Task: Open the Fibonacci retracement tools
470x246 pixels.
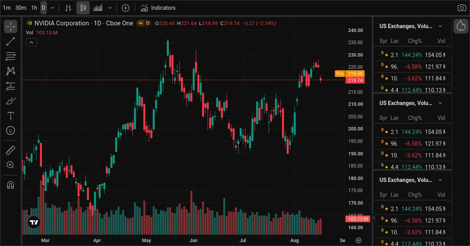Action: click(11, 56)
